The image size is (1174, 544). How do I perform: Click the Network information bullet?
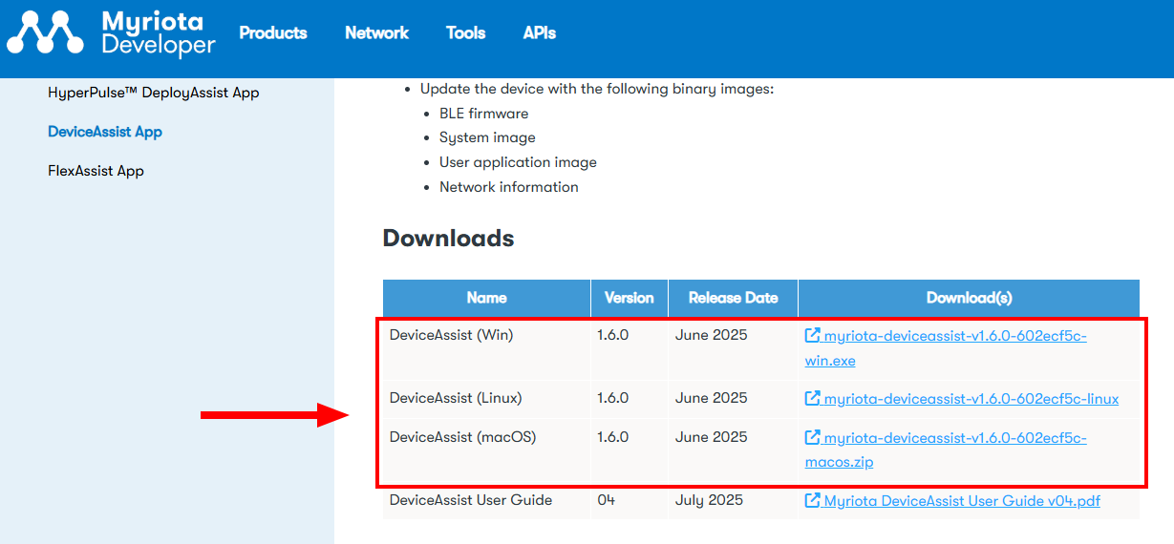[x=509, y=187]
